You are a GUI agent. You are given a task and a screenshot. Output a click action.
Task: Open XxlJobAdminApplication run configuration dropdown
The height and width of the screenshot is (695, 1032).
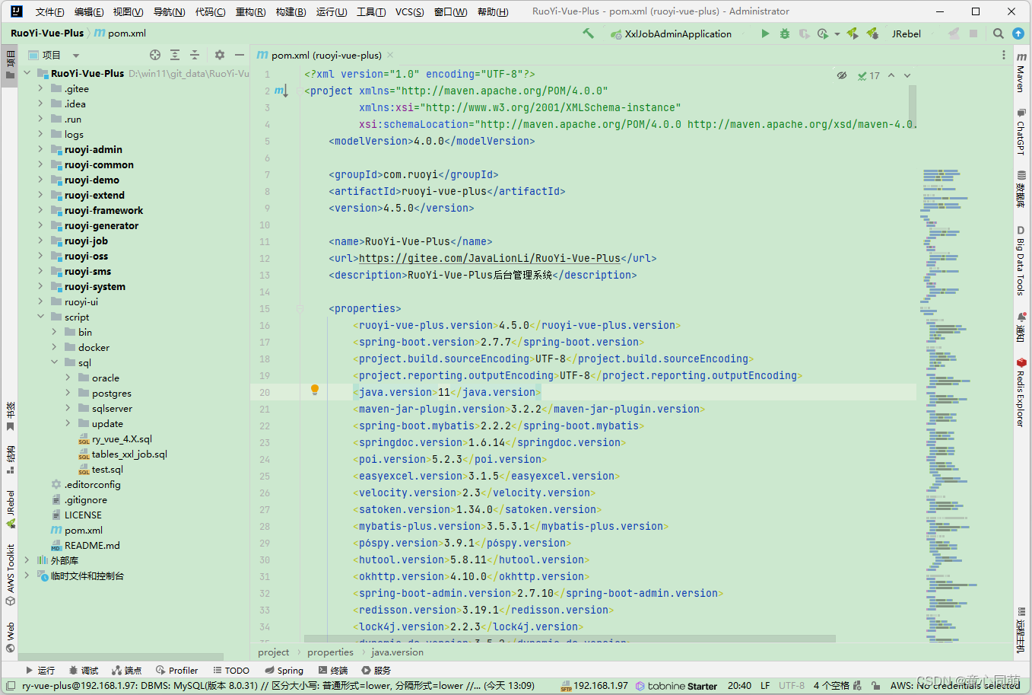pos(671,33)
